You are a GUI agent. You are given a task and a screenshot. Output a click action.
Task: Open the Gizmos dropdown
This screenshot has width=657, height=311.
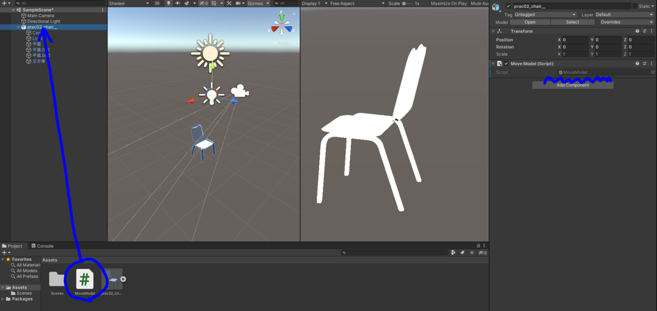257,3
